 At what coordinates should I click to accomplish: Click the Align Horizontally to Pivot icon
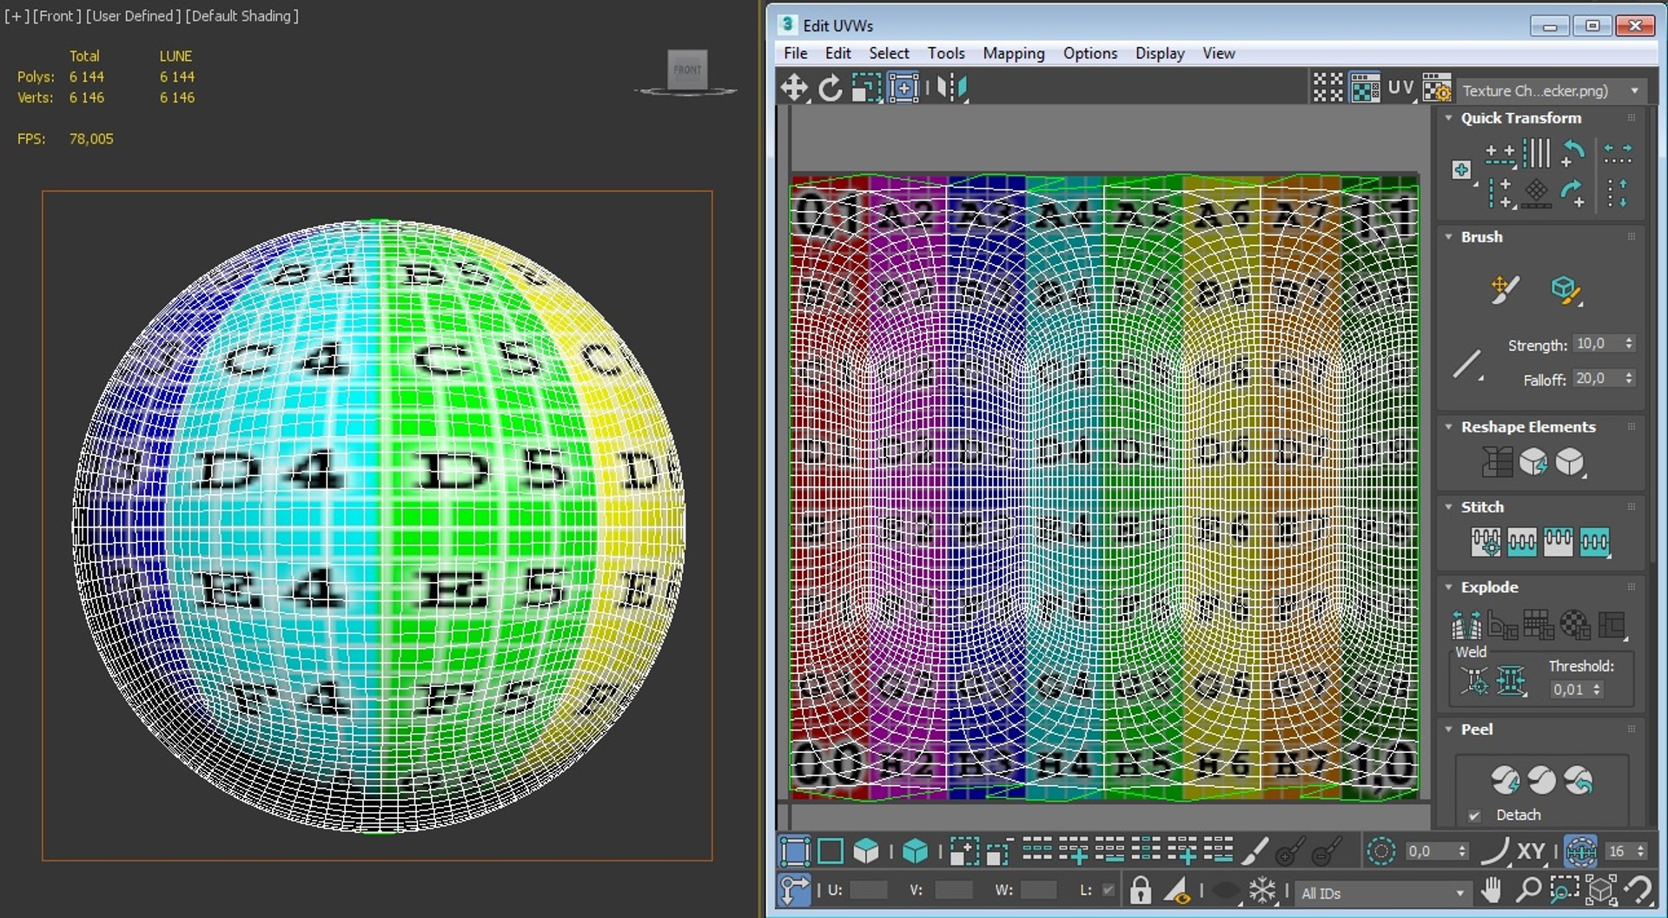point(1499,155)
